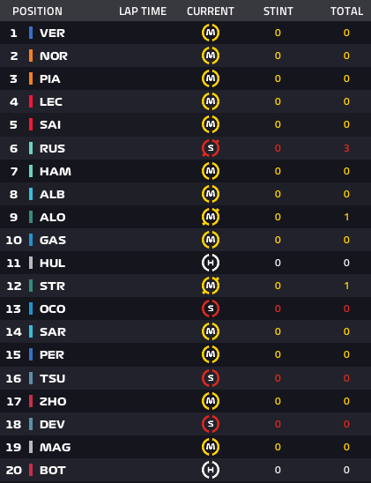Click the POSITION column header
This screenshot has width=371, height=483.
tap(37, 11)
